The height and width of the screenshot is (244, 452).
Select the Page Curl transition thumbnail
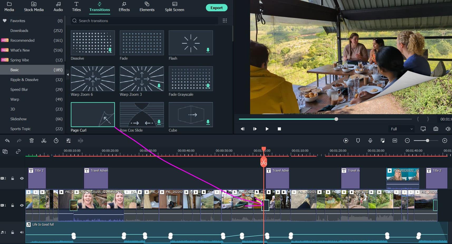tap(93, 115)
